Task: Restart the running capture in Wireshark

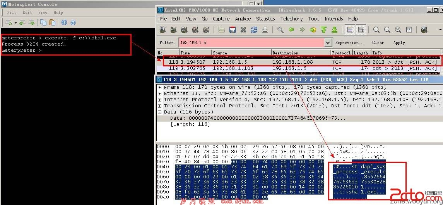Action: [x=206, y=30]
